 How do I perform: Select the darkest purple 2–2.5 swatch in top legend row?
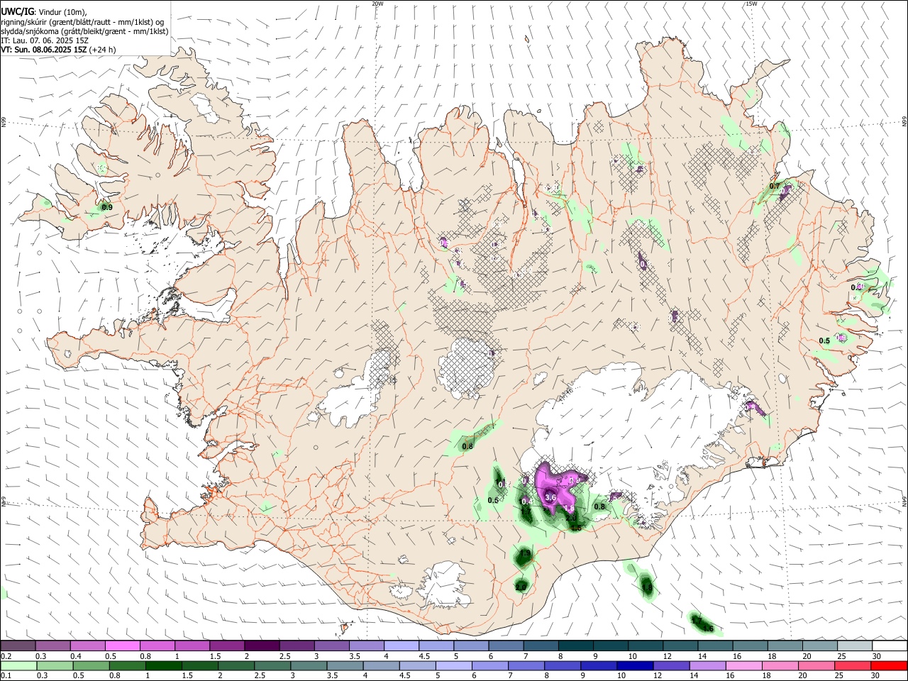point(262,646)
